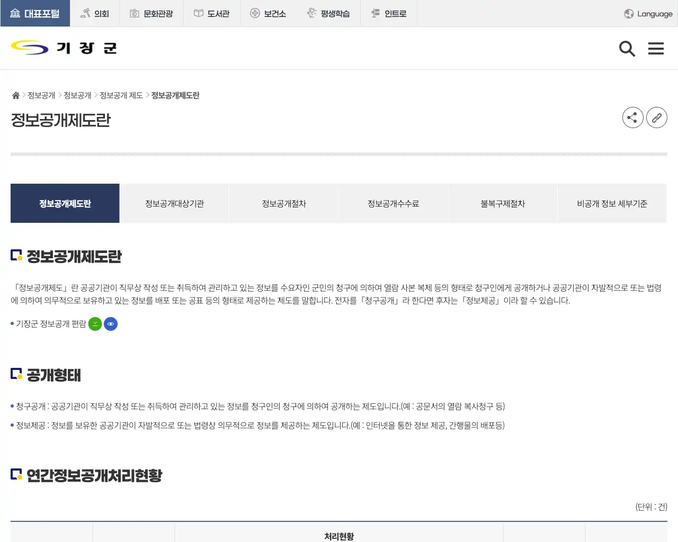Expand the hamburger menu

tap(656, 48)
